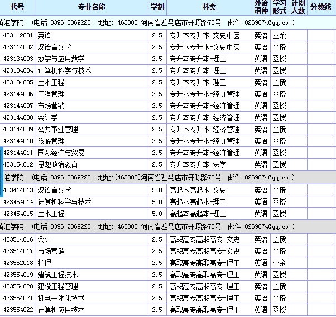Select code 423144008
Viewport: 336px width, 317px height.
pyautogui.click(x=18, y=117)
